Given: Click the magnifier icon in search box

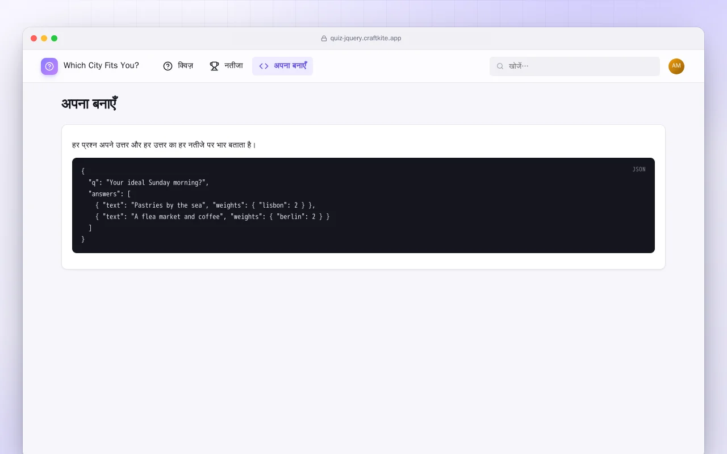Looking at the screenshot, I should pyautogui.click(x=500, y=66).
